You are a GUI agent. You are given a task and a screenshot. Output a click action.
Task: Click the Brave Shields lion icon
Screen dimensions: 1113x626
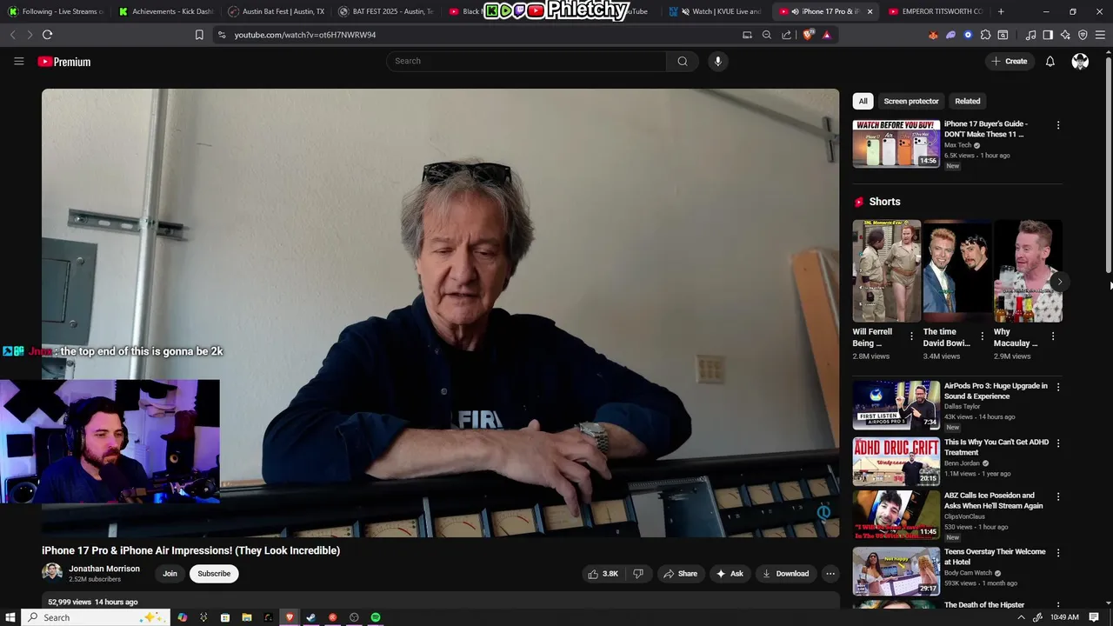[810, 35]
